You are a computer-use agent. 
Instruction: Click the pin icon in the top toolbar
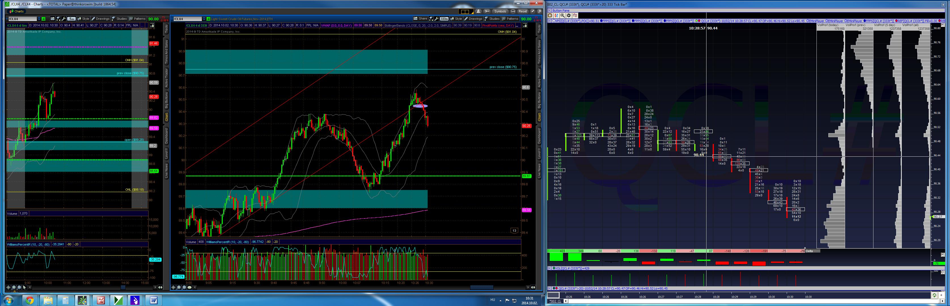[532, 11]
